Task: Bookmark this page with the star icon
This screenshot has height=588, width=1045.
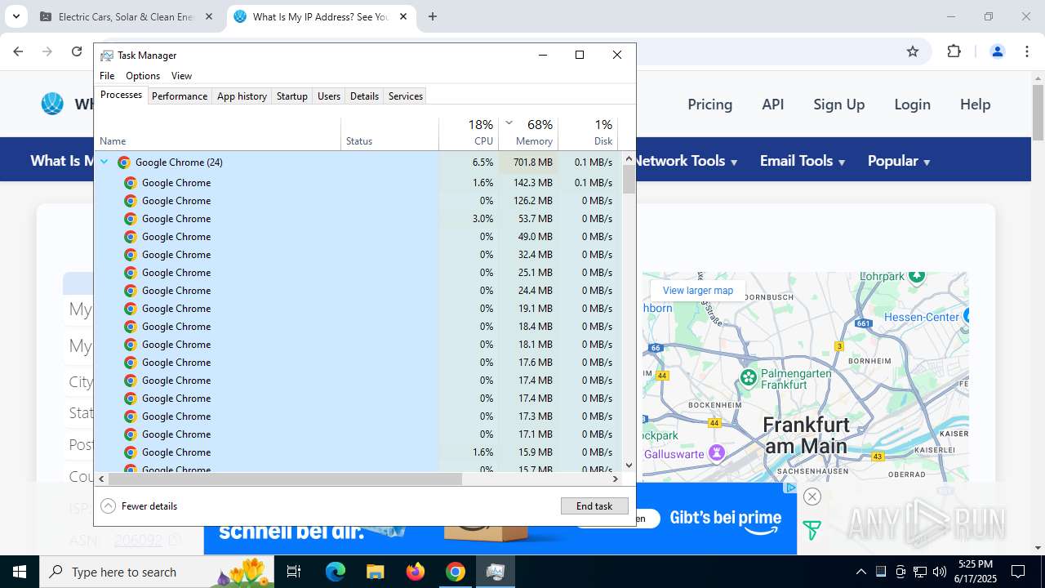Action: (913, 51)
